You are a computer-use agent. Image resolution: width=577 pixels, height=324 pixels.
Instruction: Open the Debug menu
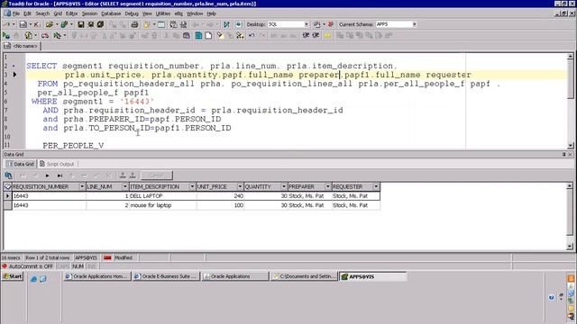tap(132, 13)
